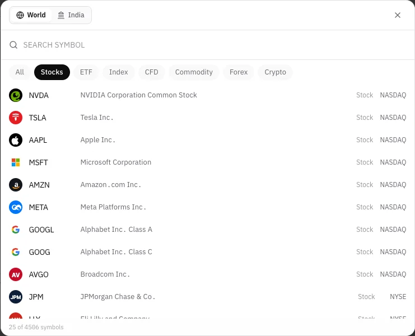
Task: Click the NVIDIA logo icon
Action: coord(16,95)
